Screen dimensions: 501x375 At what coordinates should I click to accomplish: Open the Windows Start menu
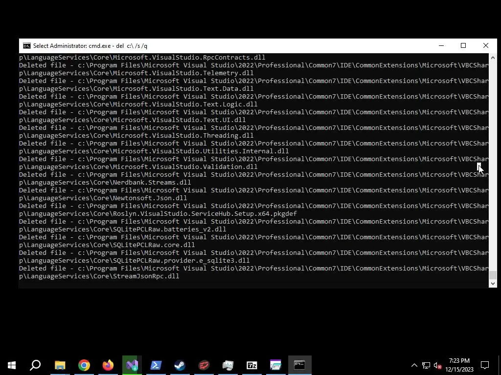12,365
